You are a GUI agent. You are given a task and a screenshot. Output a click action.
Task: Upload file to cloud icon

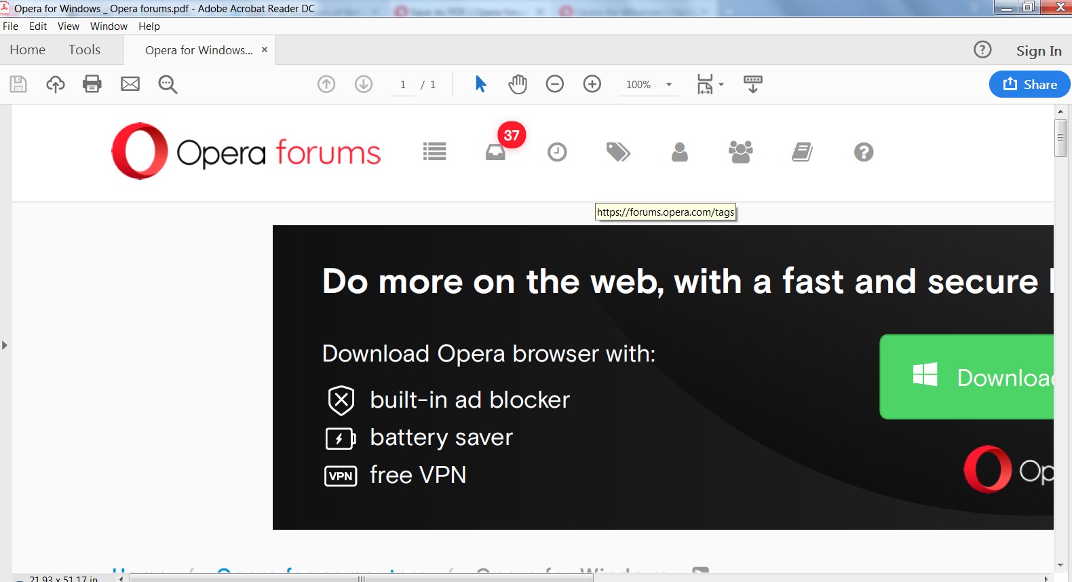(56, 84)
